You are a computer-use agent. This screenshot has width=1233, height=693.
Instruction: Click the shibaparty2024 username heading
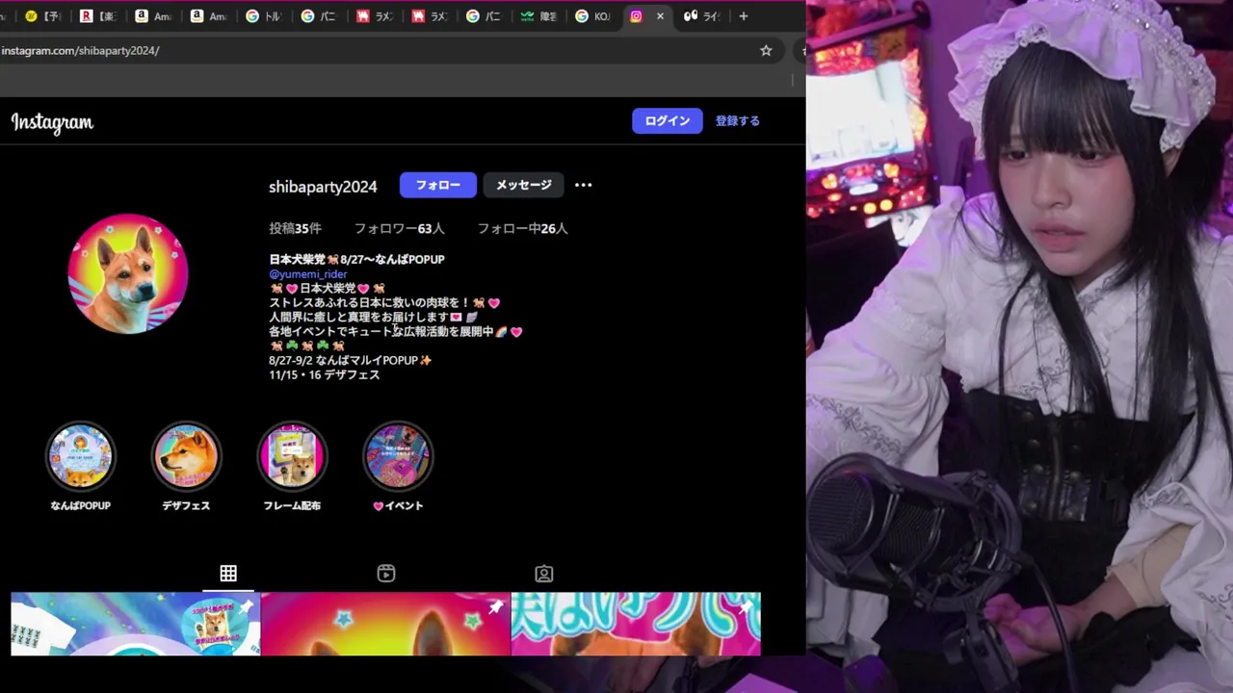click(x=323, y=187)
